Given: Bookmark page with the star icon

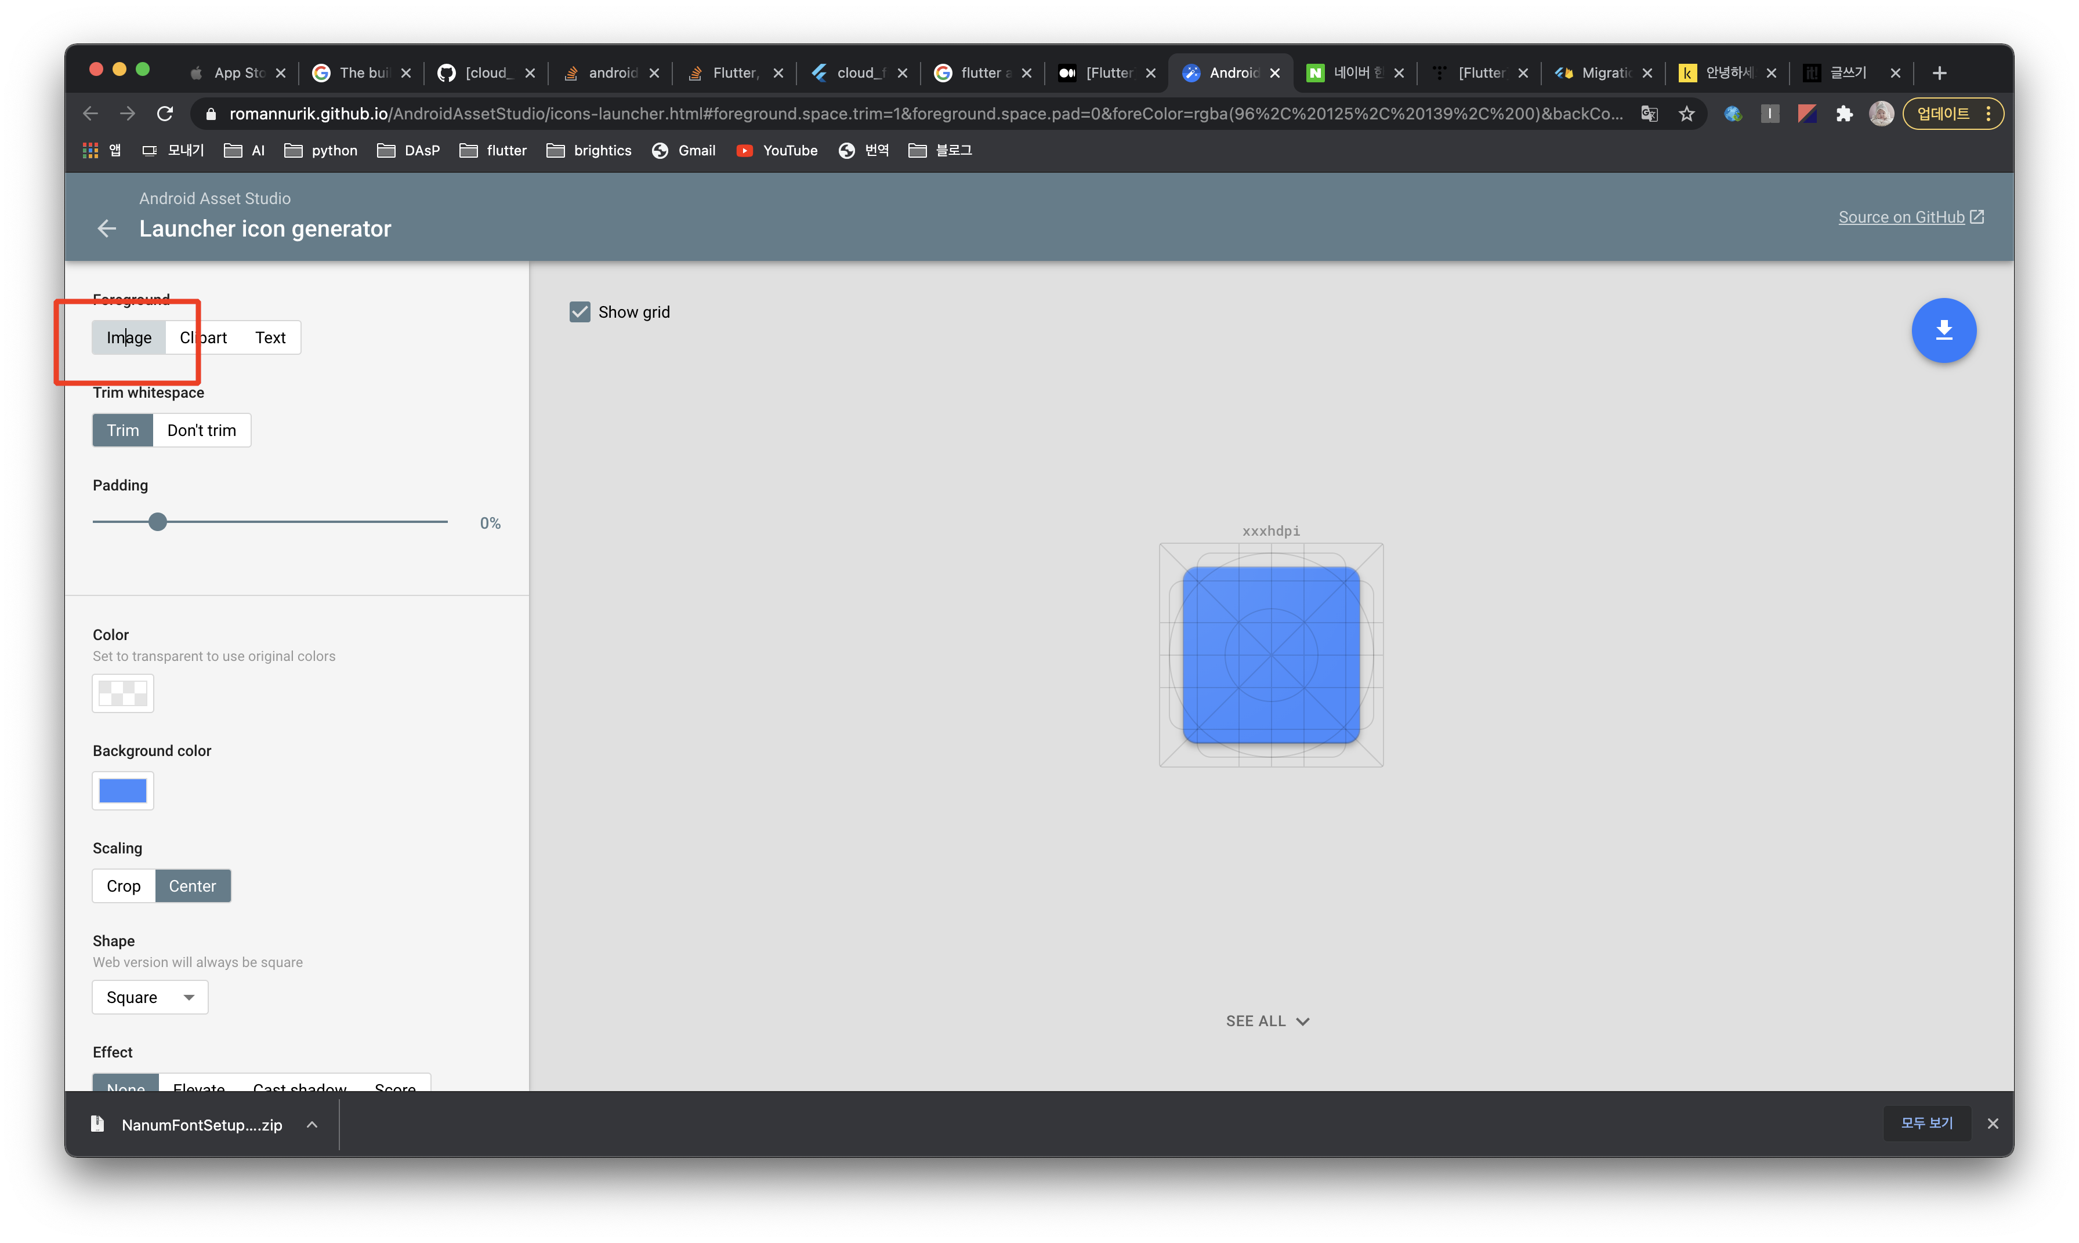Looking at the screenshot, I should coord(1686,114).
